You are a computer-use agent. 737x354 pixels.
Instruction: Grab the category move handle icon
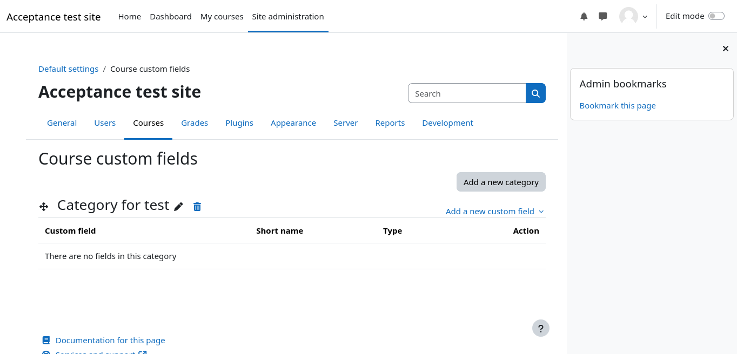pyautogui.click(x=44, y=207)
